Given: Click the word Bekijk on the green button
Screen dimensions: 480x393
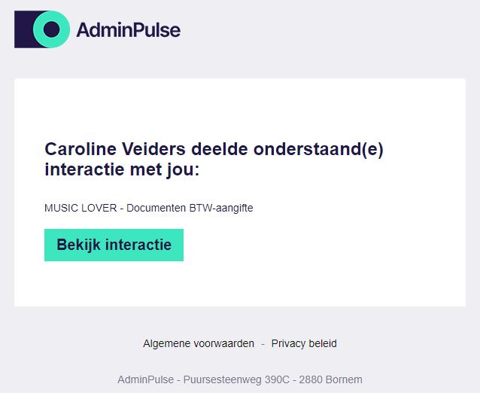Looking at the screenshot, I should pos(79,245).
